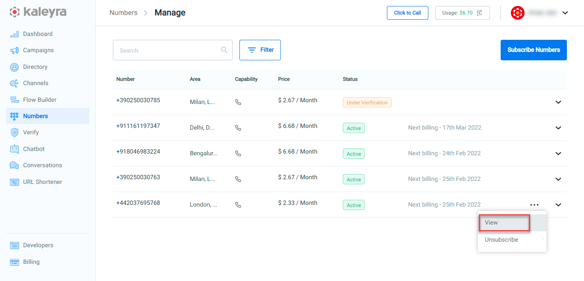Go to Flow Builder in sidebar
This screenshot has height=281, width=584.
40,100
